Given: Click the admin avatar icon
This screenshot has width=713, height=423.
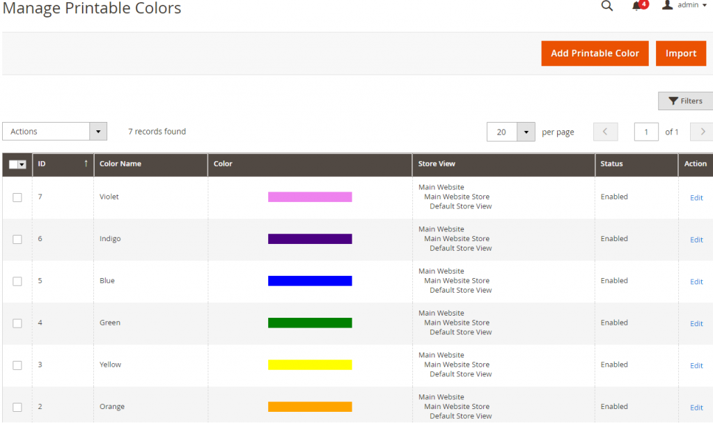Looking at the screenshot, I should point(667,6).
